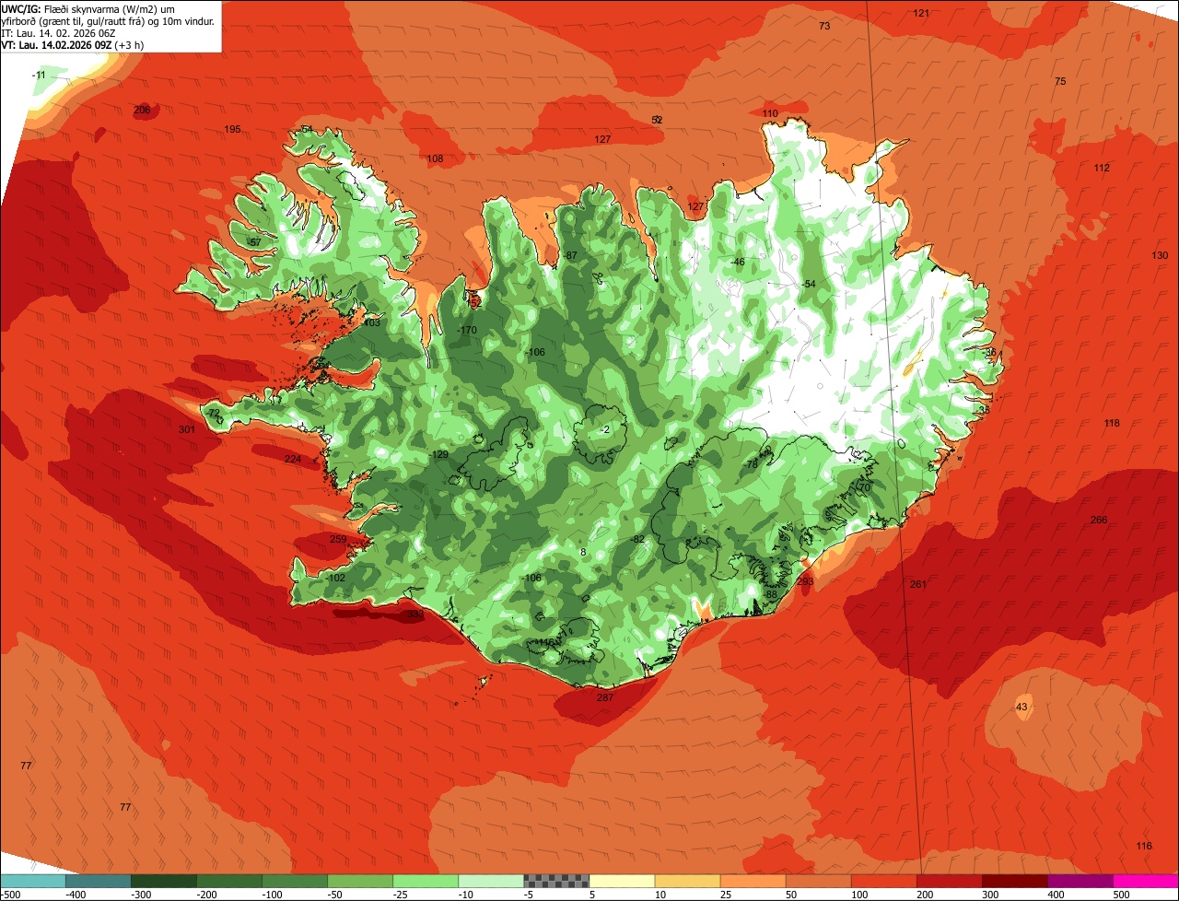The image size is (1179, 901).
Task: Click the '112' flux value
Action: pos(1102,168)
